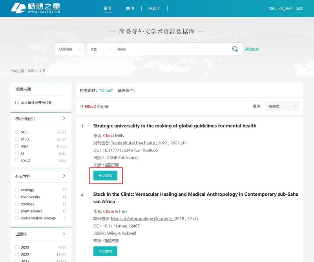Click 首页 in the breadcrumb
Image resolution: width=314 pixels, height=262 pixels.
[31, 71]
